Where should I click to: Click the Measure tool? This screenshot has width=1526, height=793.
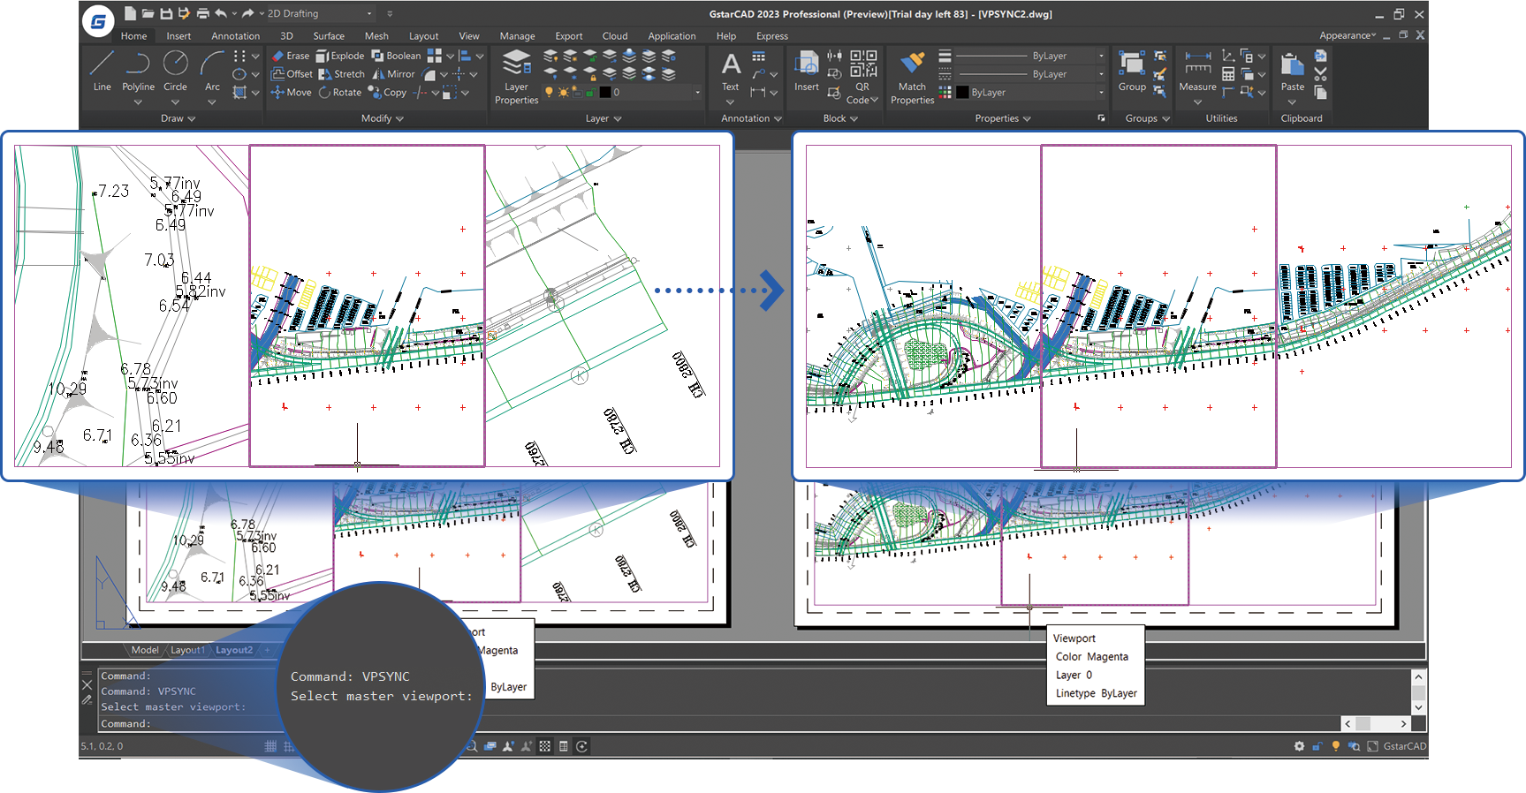[1197, 72]
